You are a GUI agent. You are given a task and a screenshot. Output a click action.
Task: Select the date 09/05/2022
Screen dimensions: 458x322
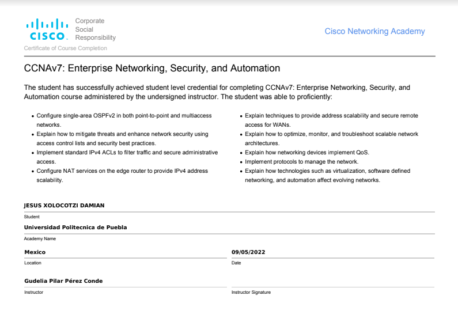coord(248,252)
